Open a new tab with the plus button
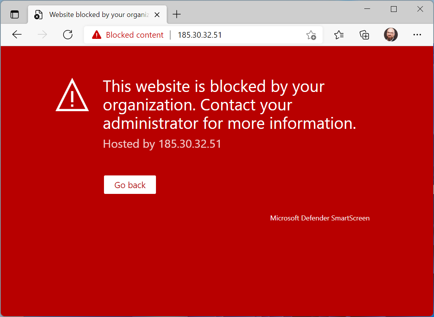 pyautogui.click(x=176, y=14)
